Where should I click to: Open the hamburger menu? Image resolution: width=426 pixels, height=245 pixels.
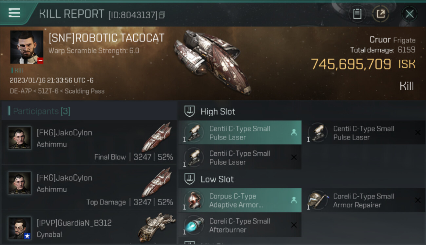coord(14,13)
